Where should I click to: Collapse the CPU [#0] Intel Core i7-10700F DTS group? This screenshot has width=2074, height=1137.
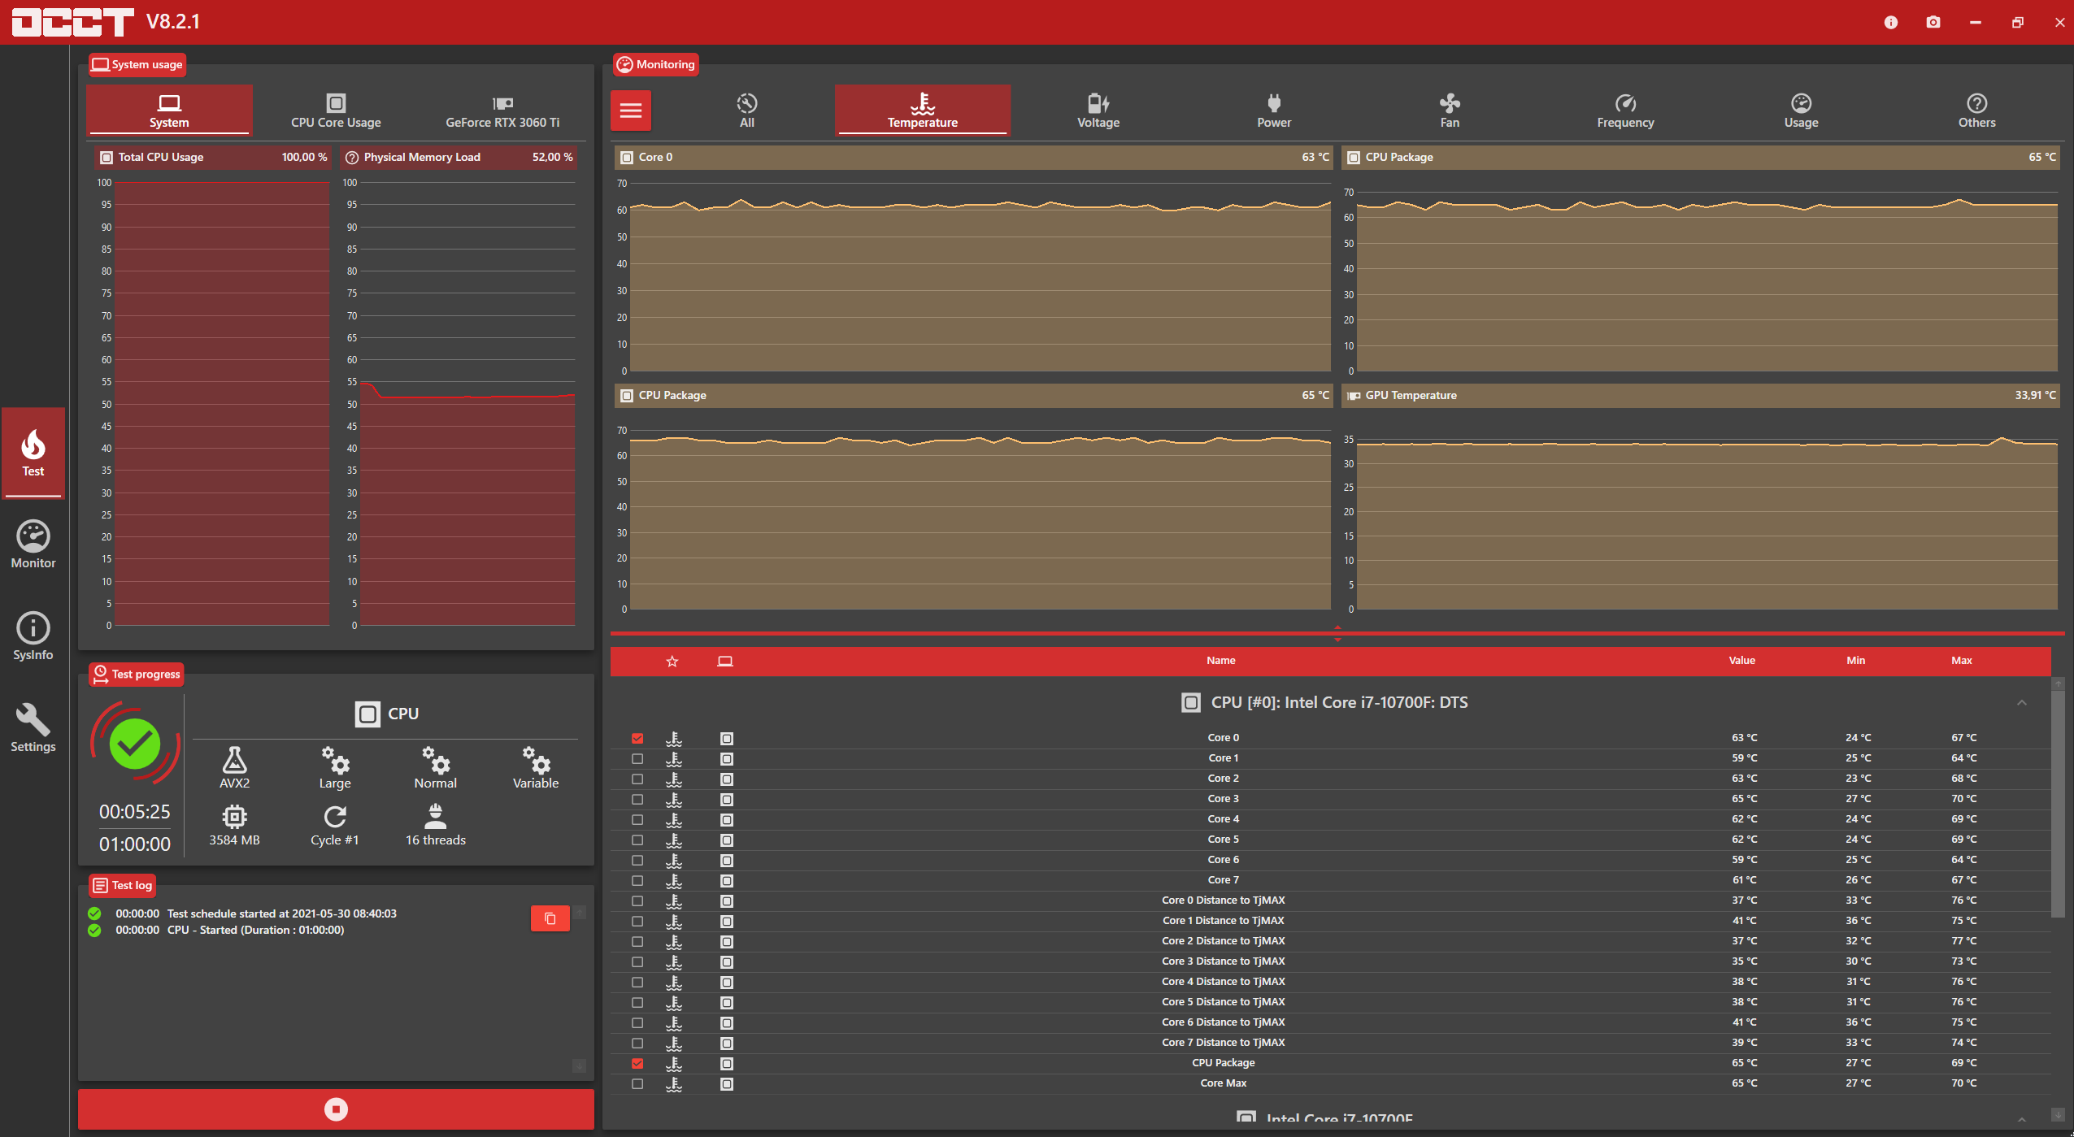point(2022,703)
